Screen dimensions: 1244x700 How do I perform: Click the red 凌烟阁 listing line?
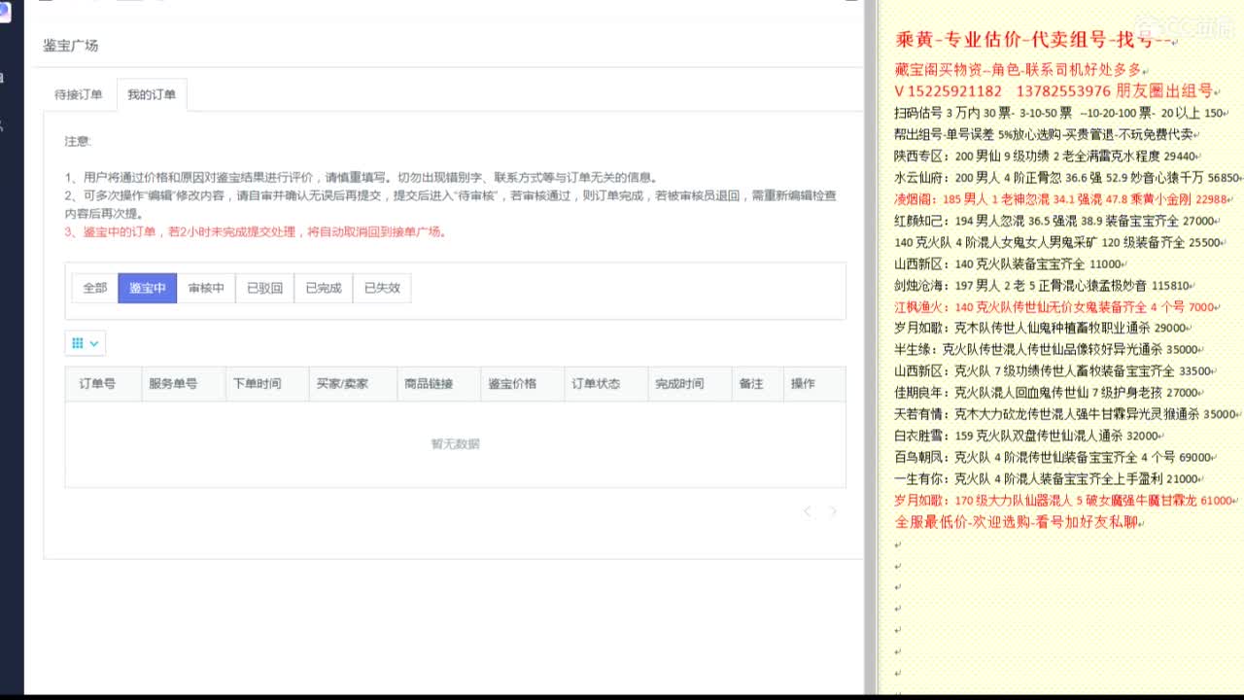(x=1061, y=199)
